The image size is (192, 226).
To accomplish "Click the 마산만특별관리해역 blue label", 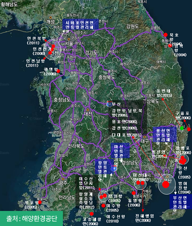I will pos(120,150).
